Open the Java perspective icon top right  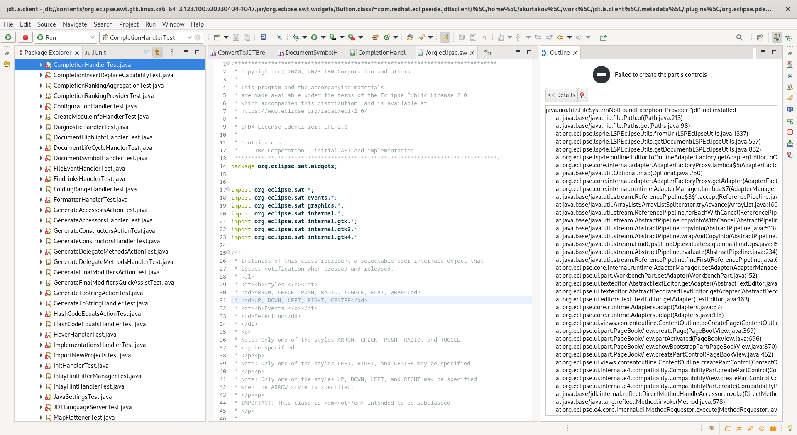(x=777, y=37)
